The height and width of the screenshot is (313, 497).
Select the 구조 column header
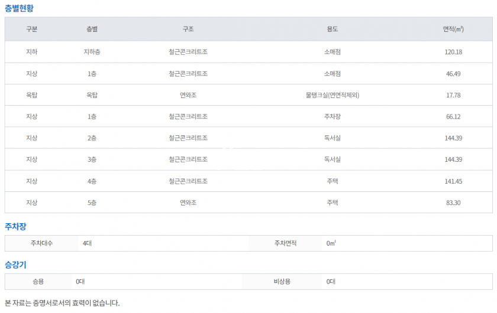tap(188, 29)
